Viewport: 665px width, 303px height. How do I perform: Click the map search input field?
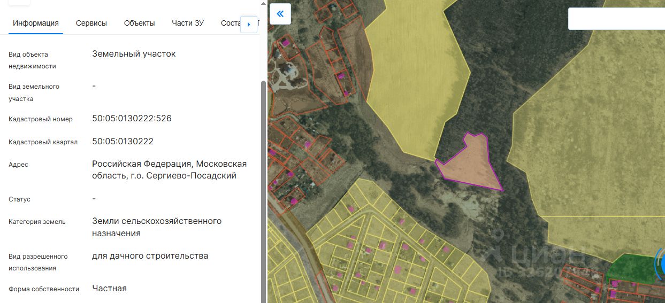616,19
